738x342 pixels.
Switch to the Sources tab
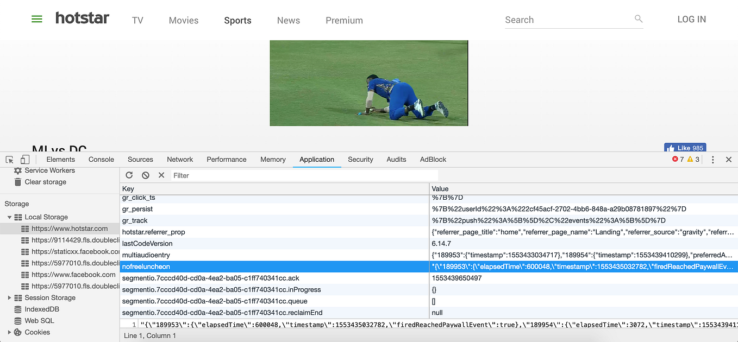140,160
